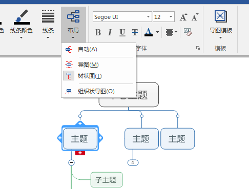Choose the 树状图(T) layout option
The image size is (249, 189).
click(x=99, y=76)
